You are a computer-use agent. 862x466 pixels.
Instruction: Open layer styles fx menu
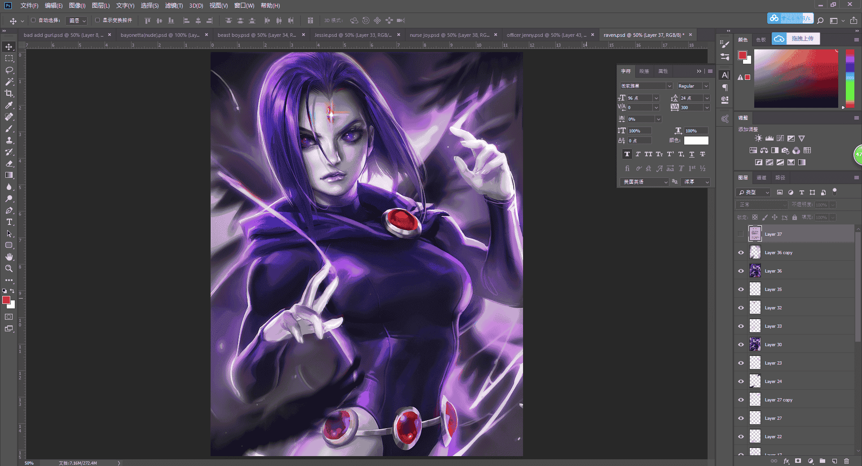tap(786, 461)
